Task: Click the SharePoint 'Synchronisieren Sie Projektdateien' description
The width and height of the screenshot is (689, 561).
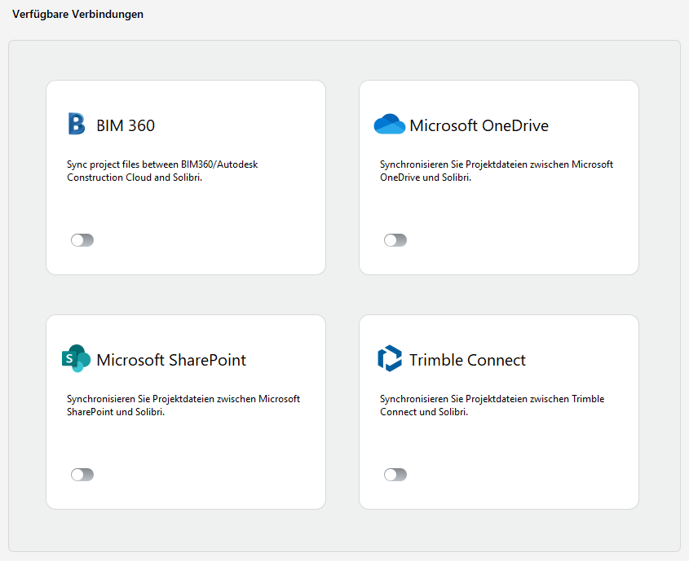Action: [183, 405]
